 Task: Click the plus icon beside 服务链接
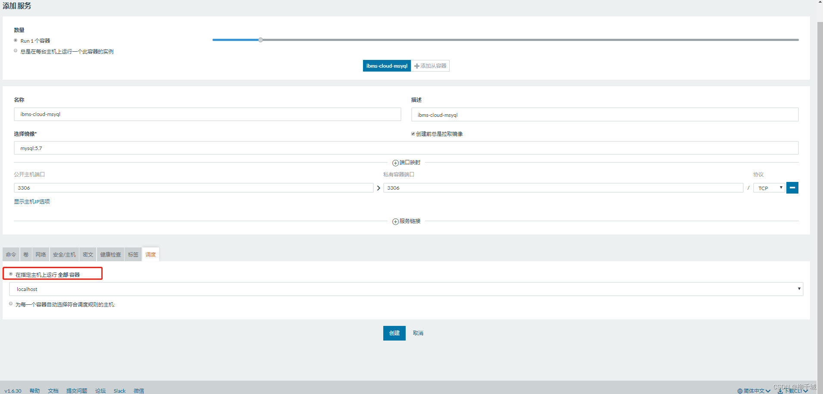click(395, 222)
